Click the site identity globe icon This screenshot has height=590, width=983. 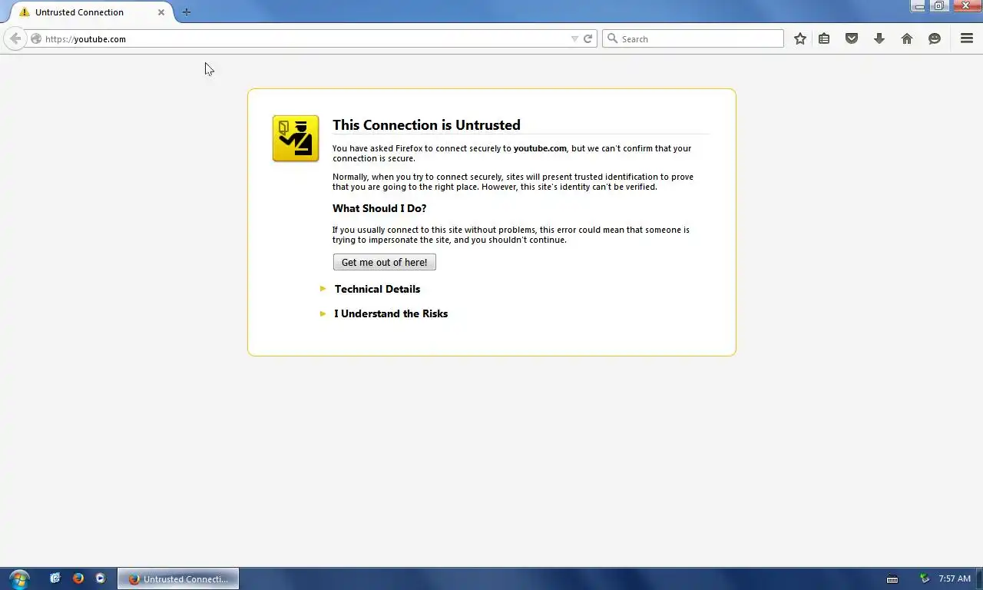(36, 38)
